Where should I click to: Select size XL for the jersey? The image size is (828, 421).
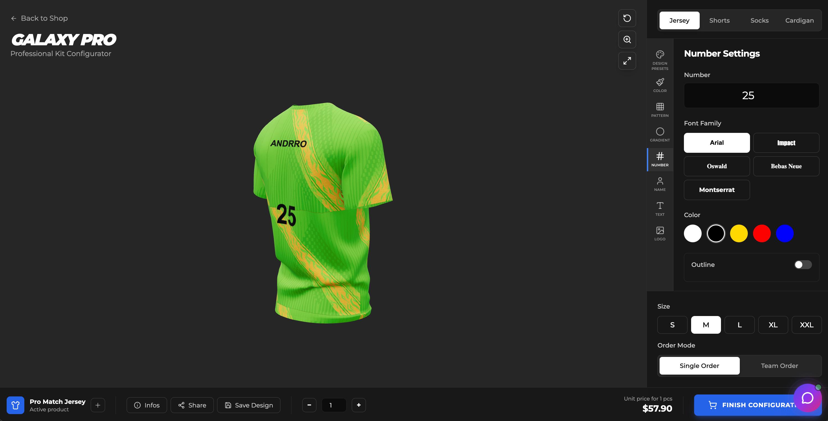tap(773, 325)
